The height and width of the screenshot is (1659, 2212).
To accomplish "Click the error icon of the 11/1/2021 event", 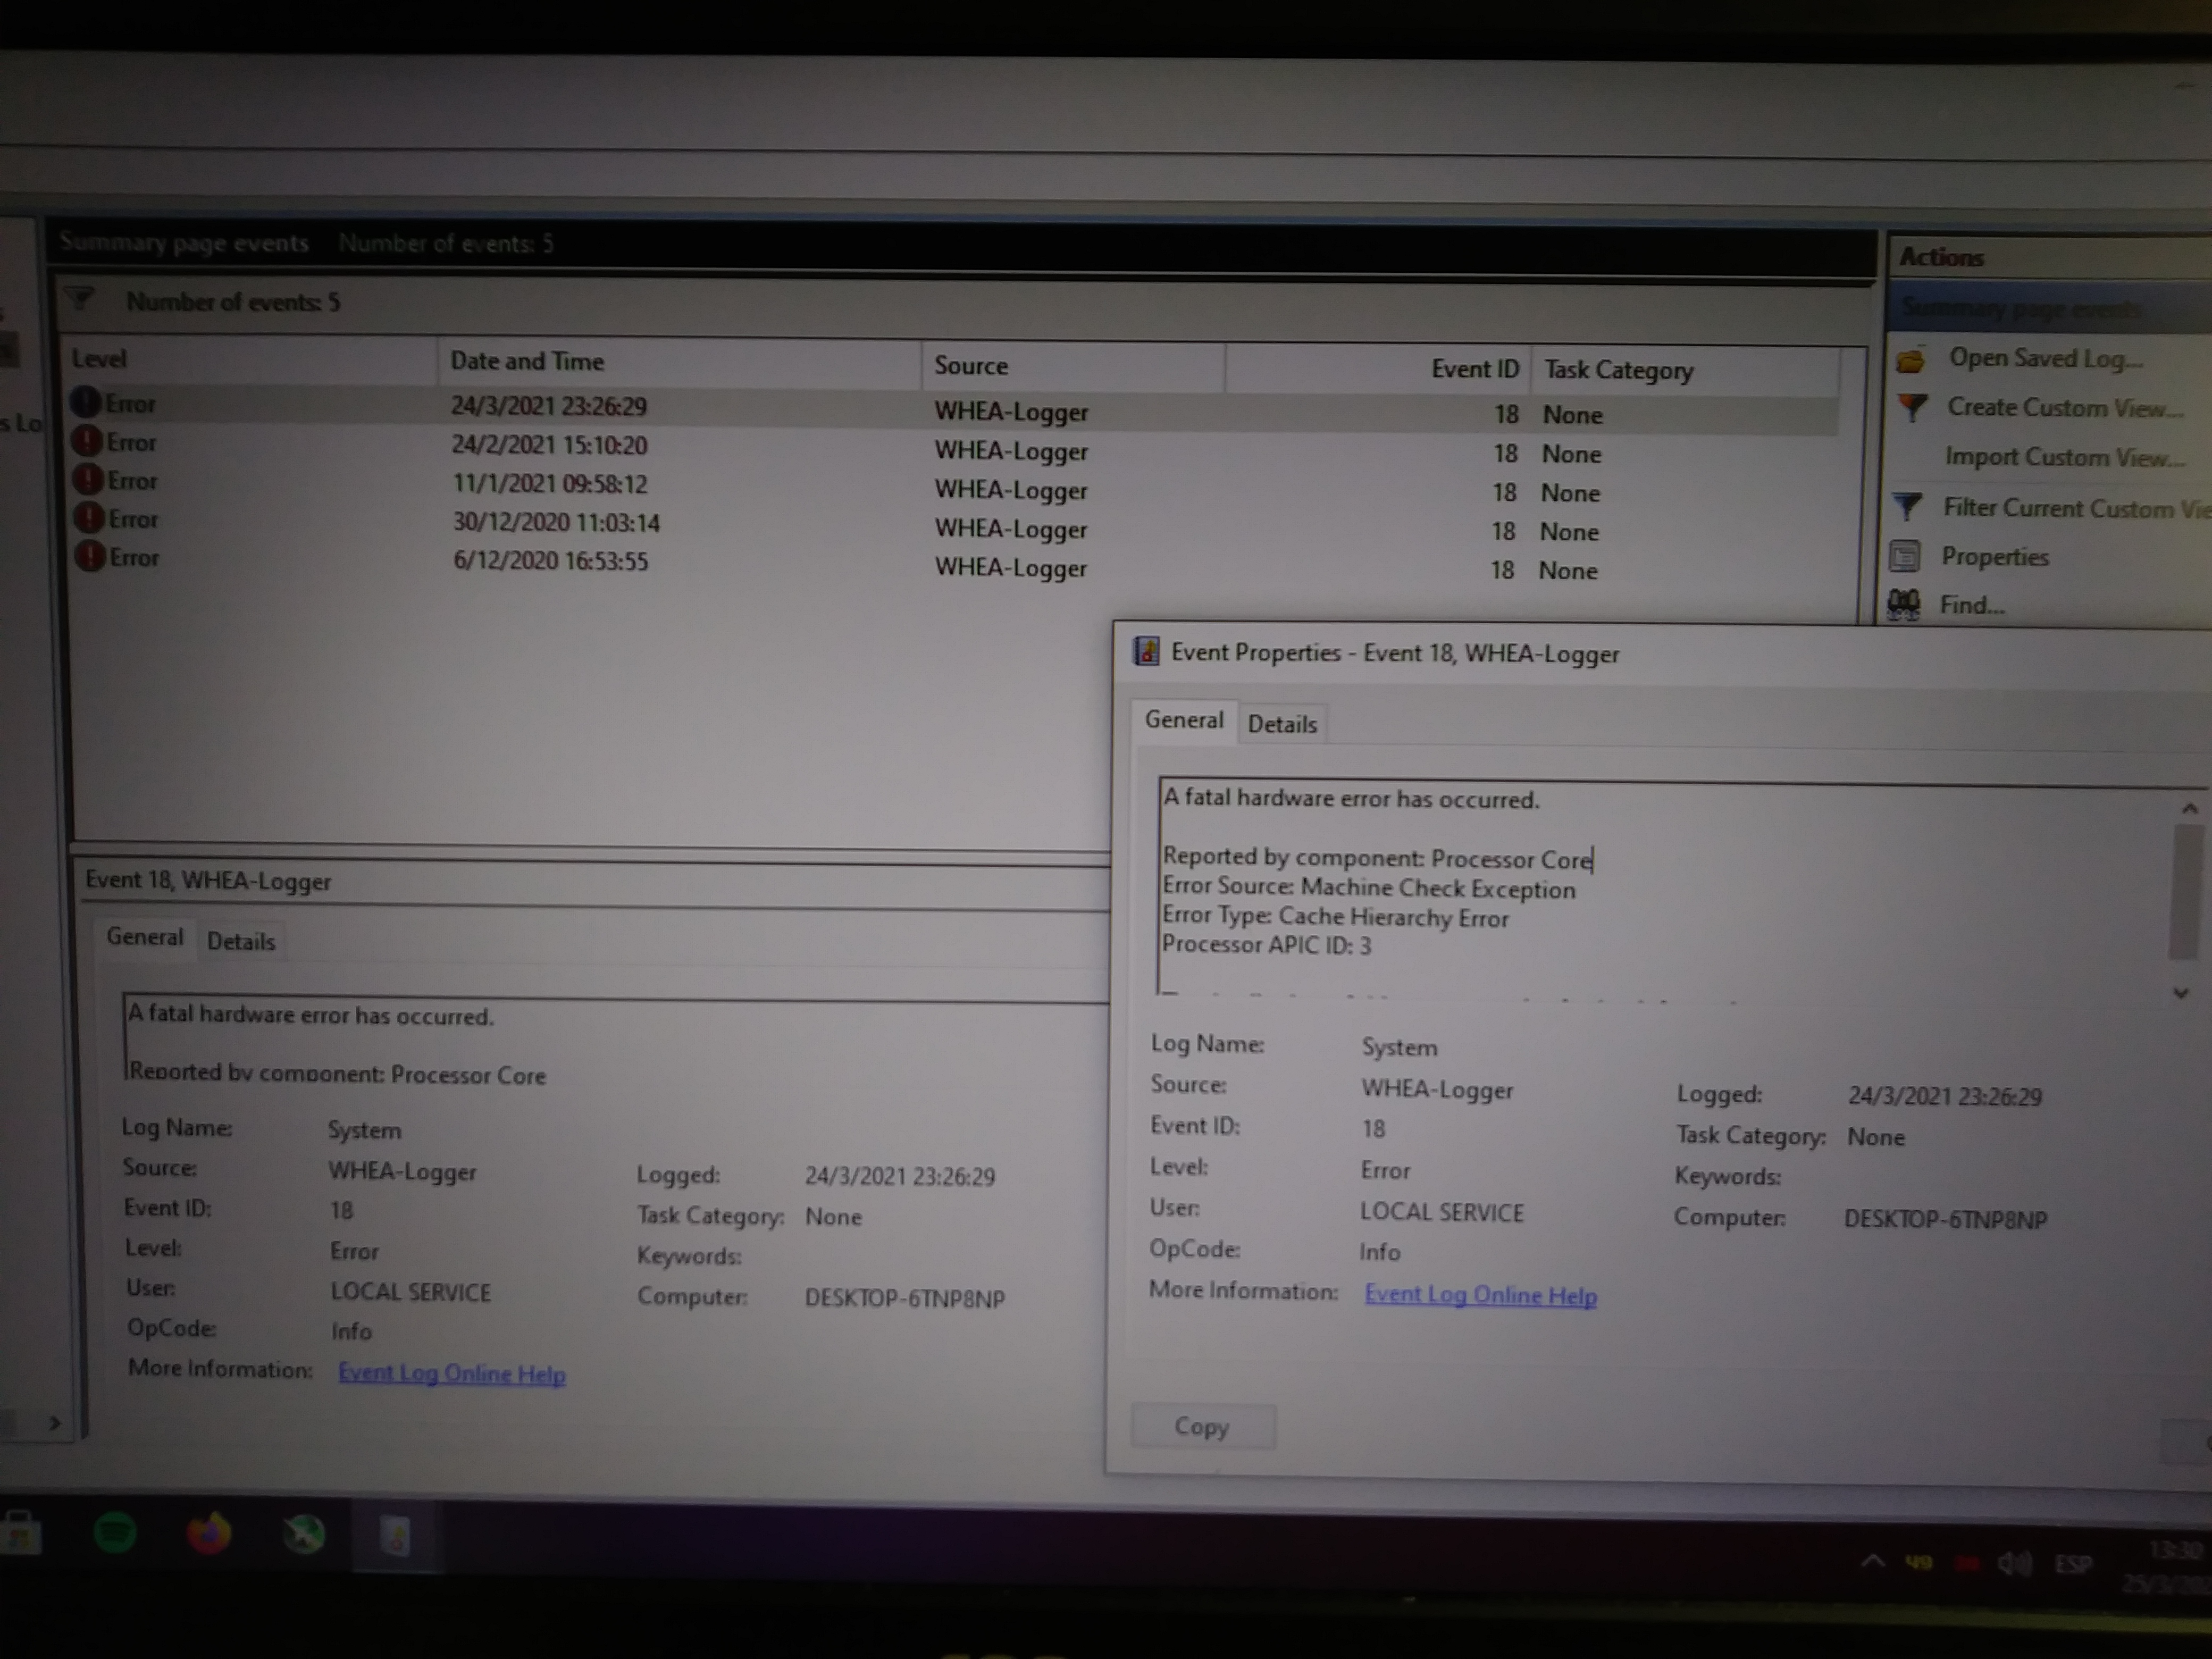I will [88, 480].
